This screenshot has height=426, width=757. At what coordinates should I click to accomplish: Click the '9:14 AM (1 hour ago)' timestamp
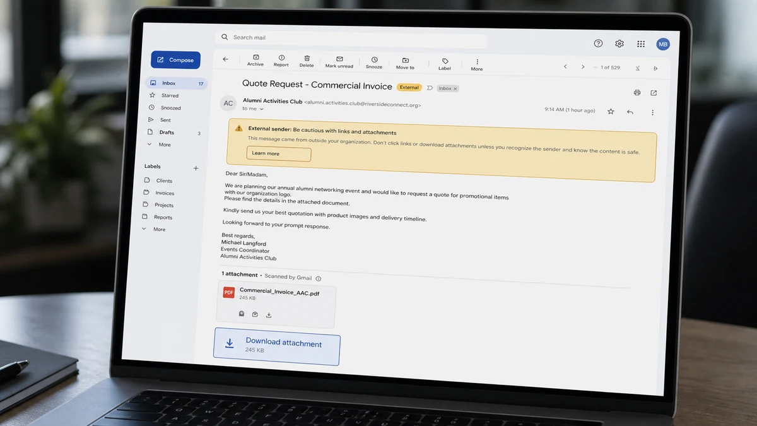pyautogui.click(x=570, y=110)
